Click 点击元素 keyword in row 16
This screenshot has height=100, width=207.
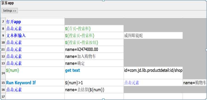(x=35, y=90)
